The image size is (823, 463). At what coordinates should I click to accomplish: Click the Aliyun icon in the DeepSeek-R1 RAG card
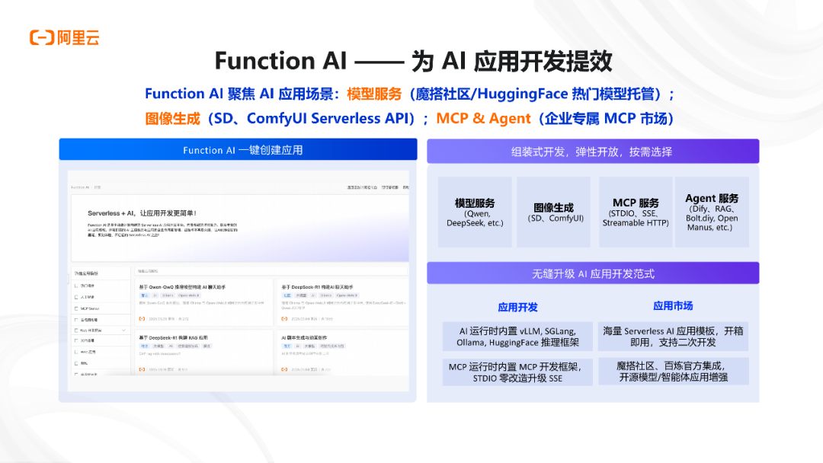(x=142, y=369)
